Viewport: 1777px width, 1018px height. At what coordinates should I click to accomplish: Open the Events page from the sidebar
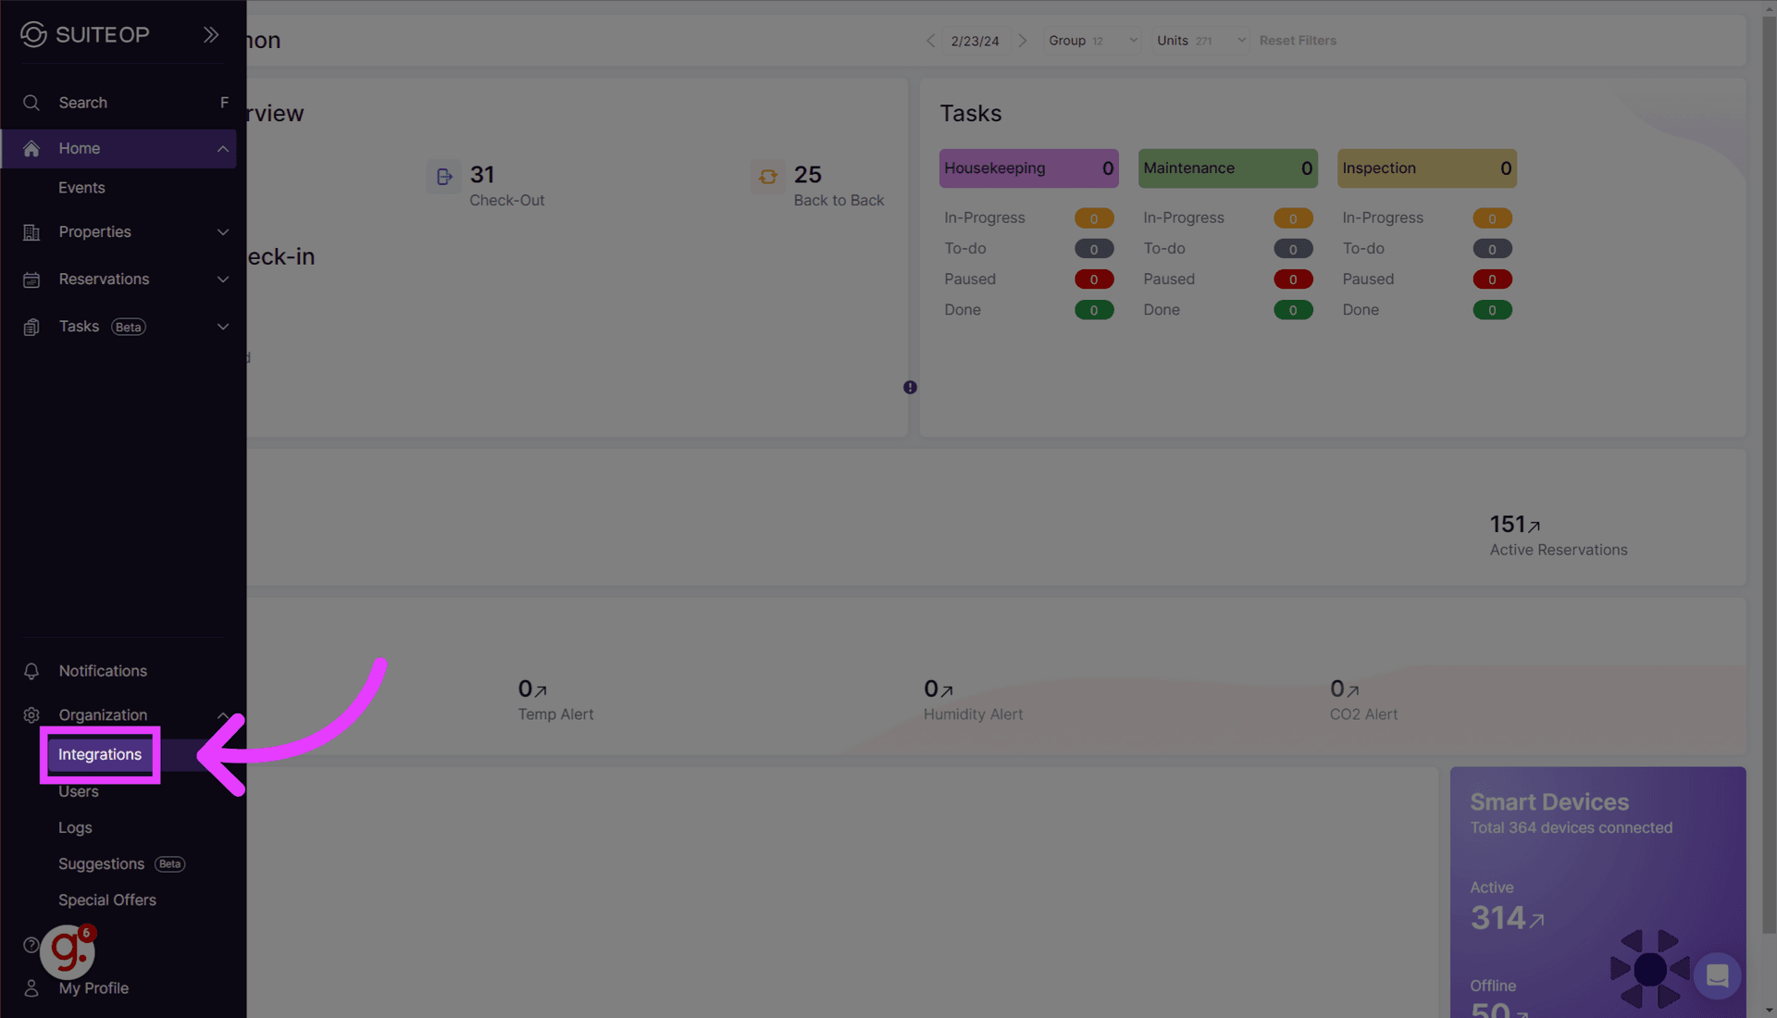click(81, 187)
